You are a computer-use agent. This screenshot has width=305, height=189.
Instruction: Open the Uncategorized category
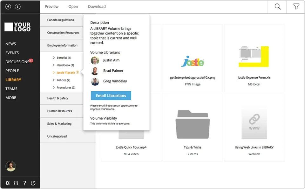click(x=68, y=136)
